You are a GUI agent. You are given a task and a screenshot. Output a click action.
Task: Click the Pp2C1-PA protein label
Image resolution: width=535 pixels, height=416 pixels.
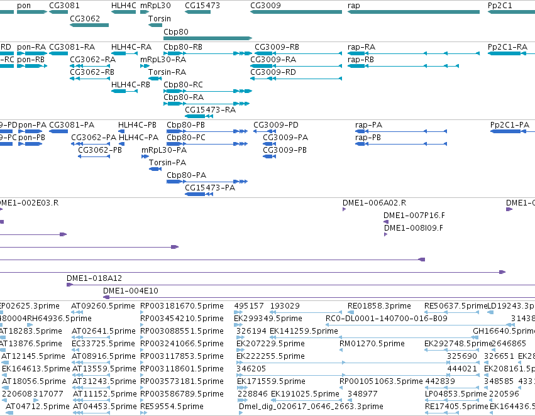(510, 125)
